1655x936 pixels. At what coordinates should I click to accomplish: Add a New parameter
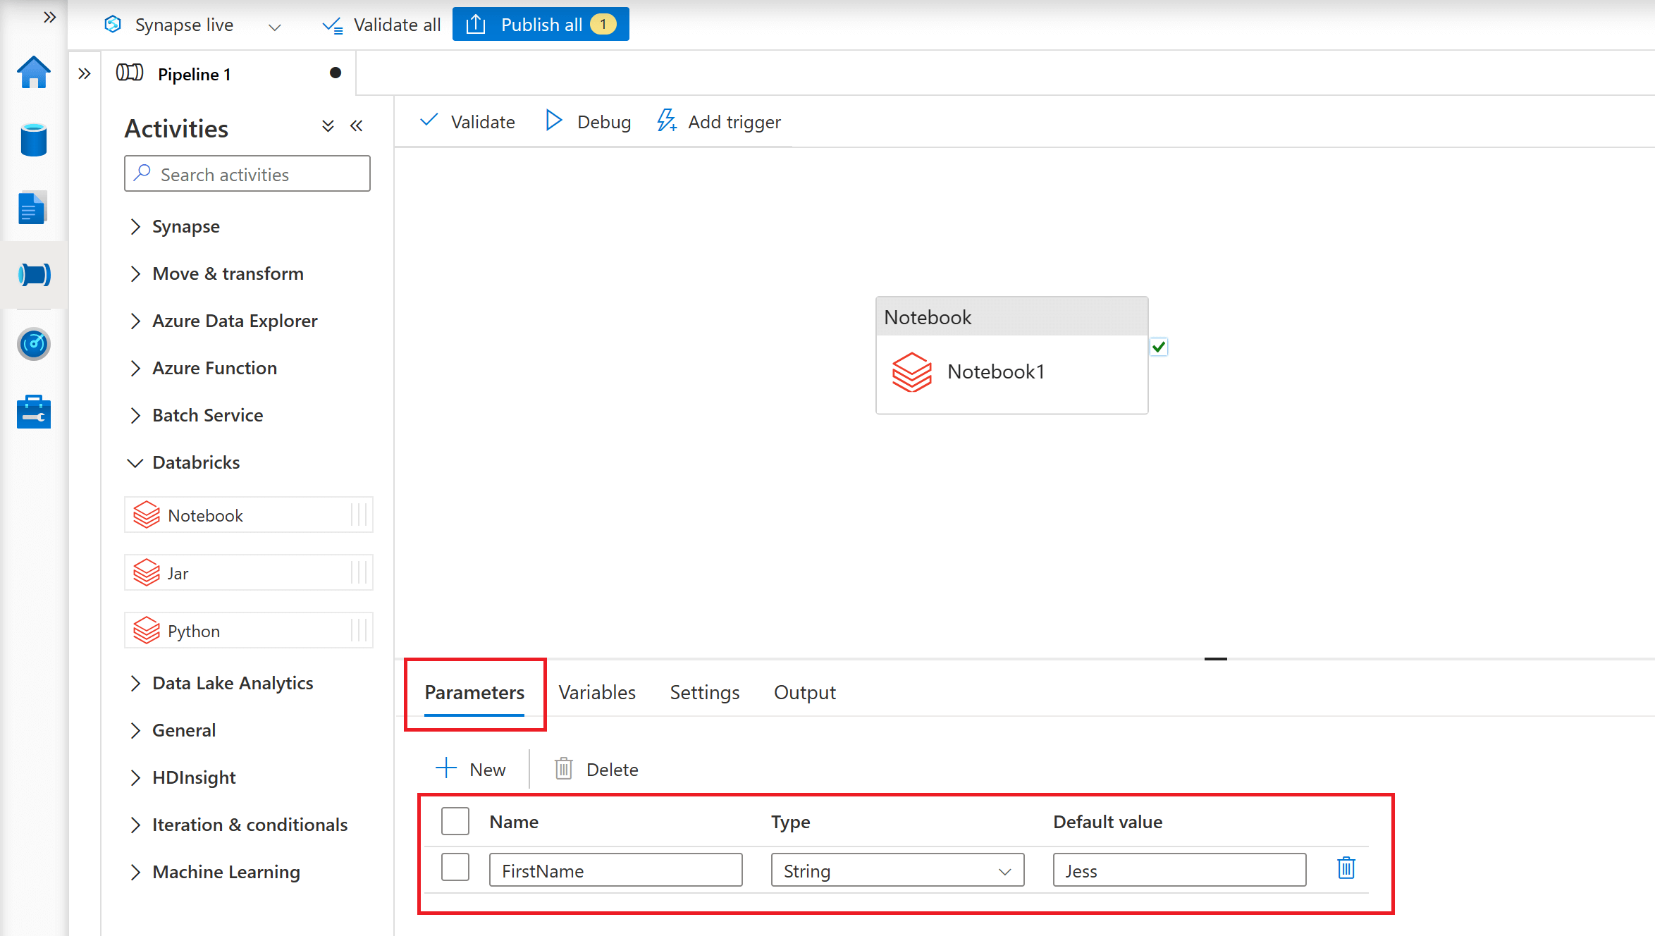tap(471, 769)
